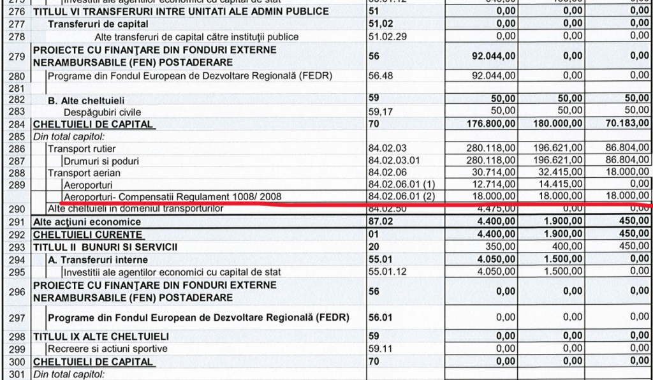
Task: Select the 'A. Transferuri interne' label
Action: coord(98,260)
